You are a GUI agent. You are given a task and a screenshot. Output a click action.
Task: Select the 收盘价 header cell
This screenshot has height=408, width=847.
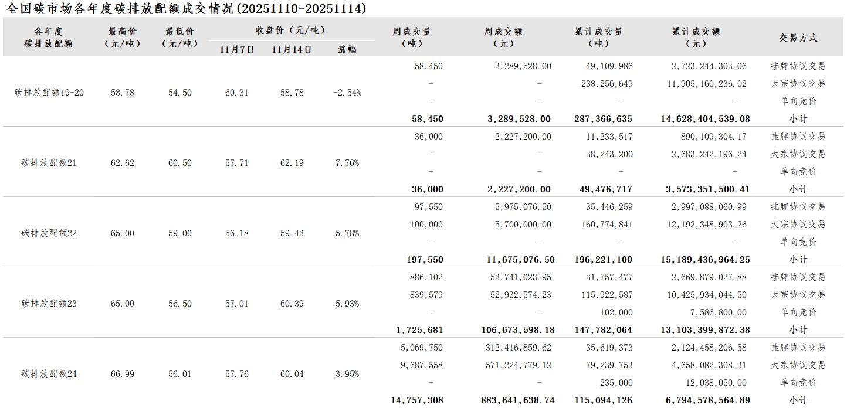point(290,30)
